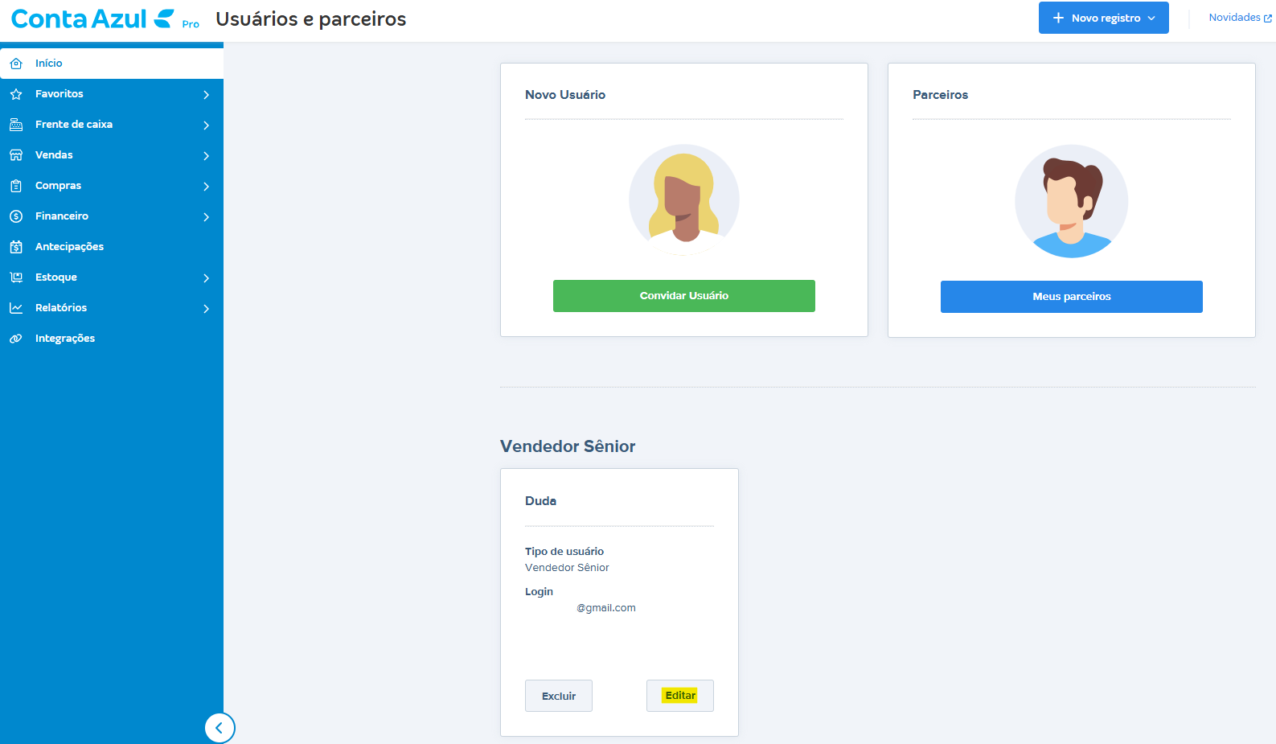This screenshot has width=1276, height=744.
Task: Open the Antecipações menu item
Action: [69, 247]
